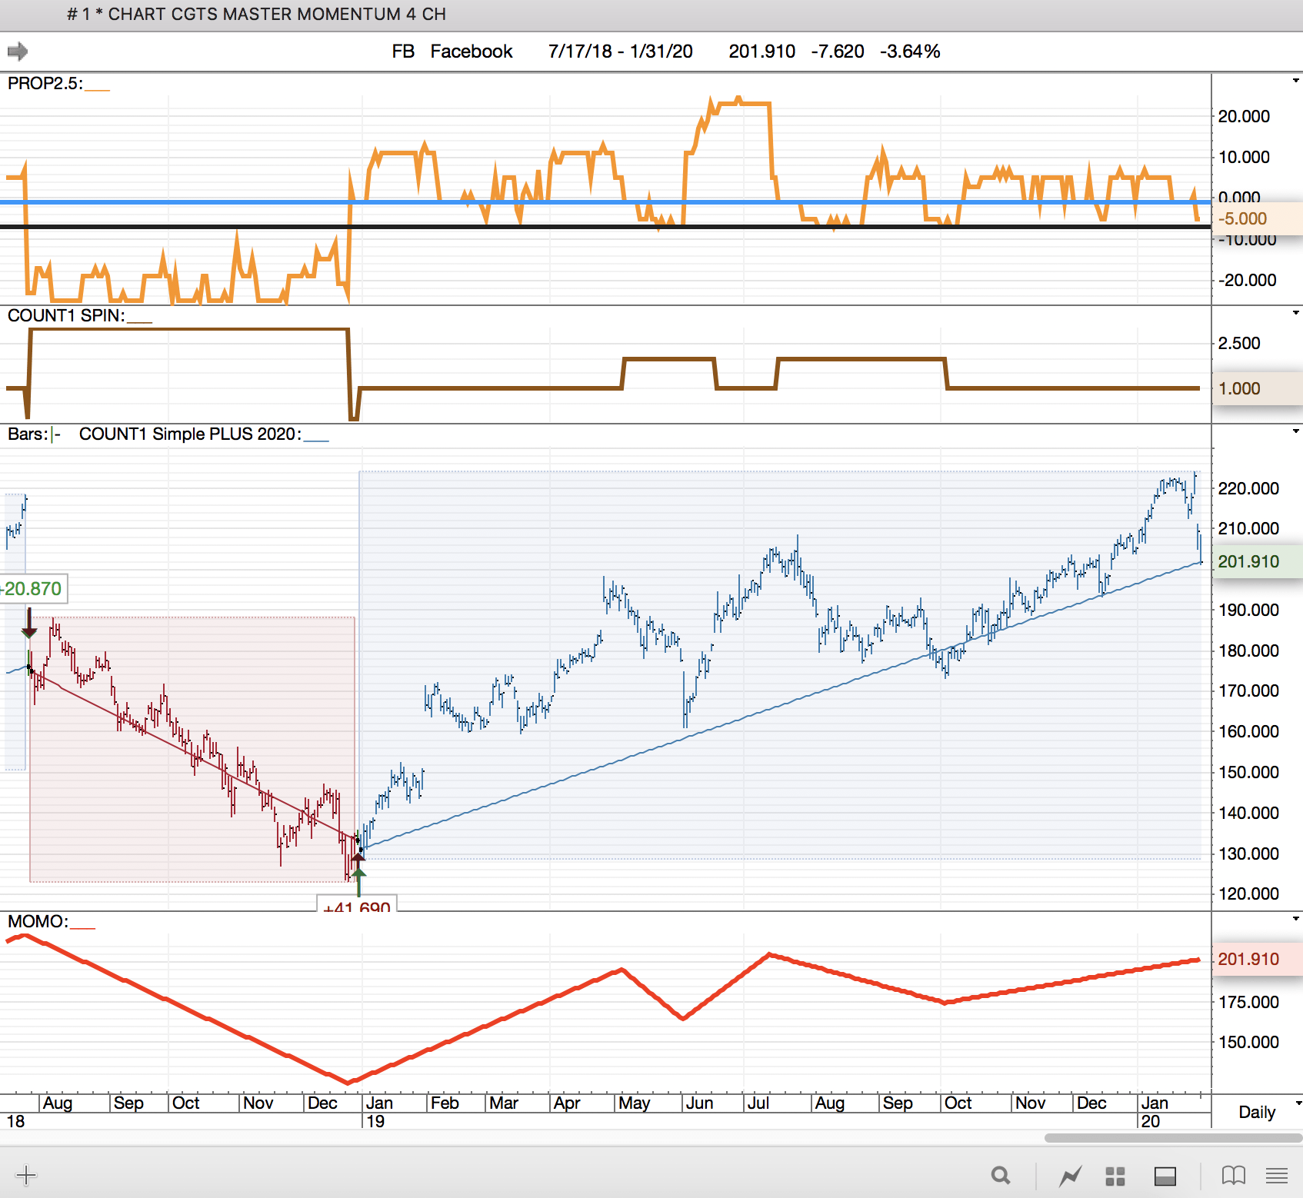This screenshot has width=1303, height=1198.
Task: Expand the COUNT1 SPIN pane options arrow
Action: point(1296,313)
